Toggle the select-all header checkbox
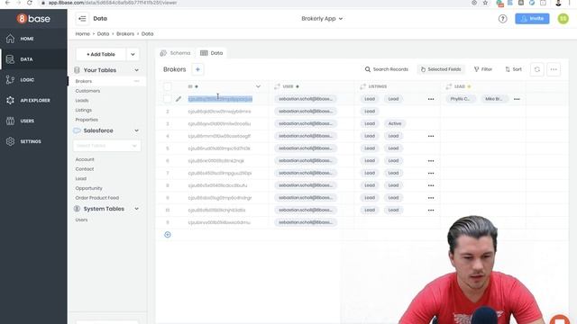 point(168,86)
